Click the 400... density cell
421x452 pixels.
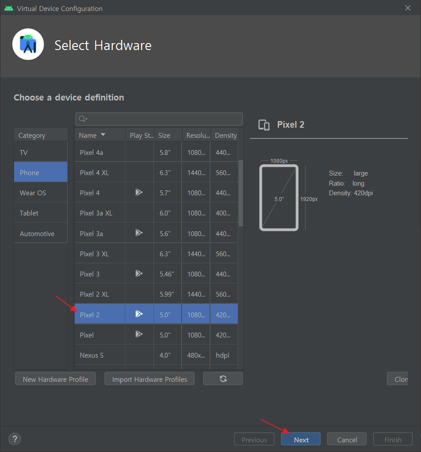pos(223,213)
